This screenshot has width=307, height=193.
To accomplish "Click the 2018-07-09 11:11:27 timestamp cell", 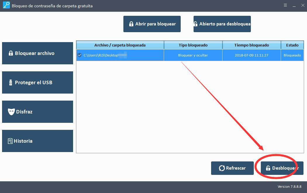I will (x=251, y=55).
